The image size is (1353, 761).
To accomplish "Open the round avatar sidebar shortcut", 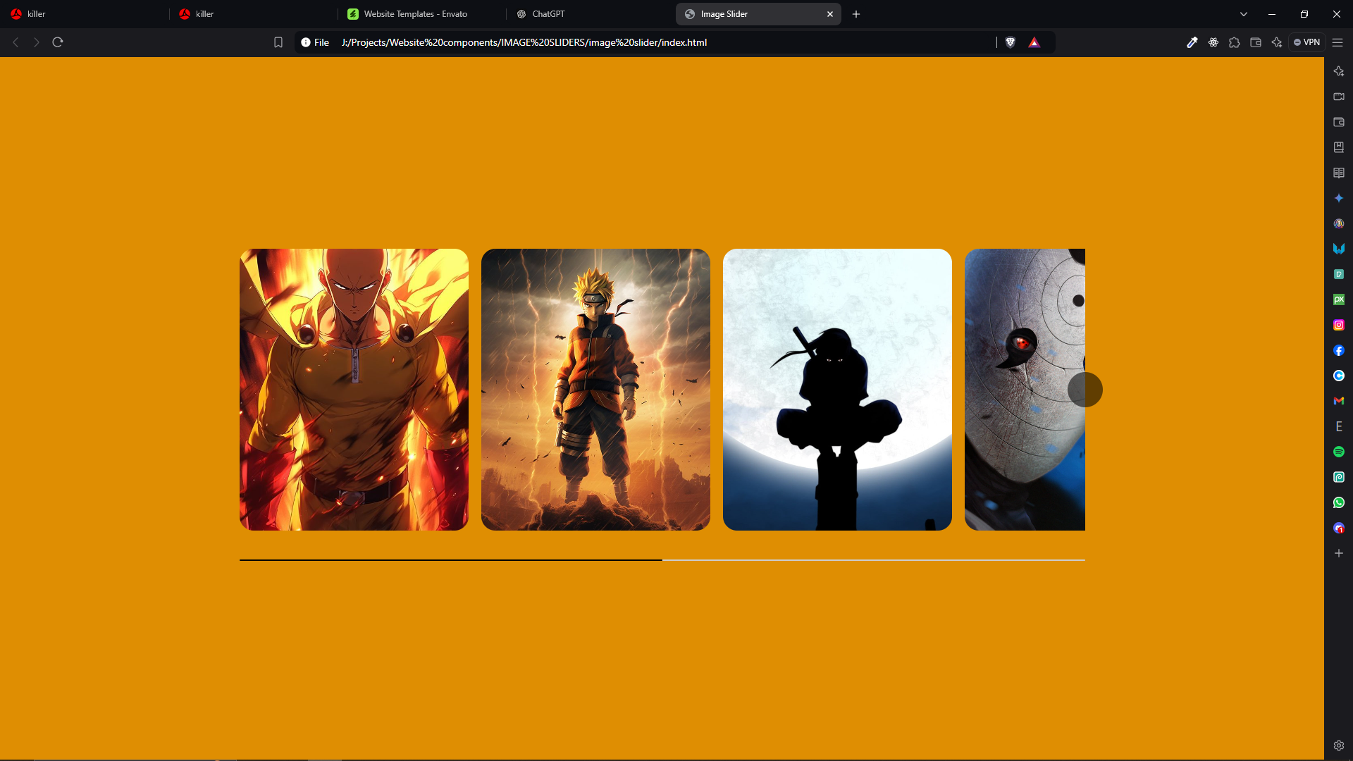I will pos(1339,223).
